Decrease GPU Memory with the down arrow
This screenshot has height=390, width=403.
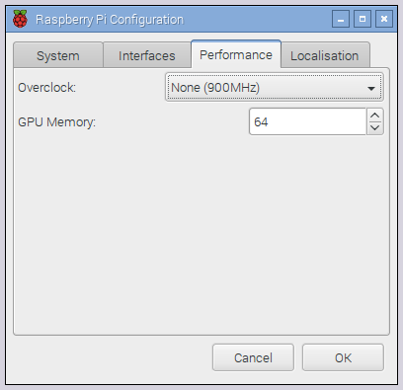click(375, 128)
